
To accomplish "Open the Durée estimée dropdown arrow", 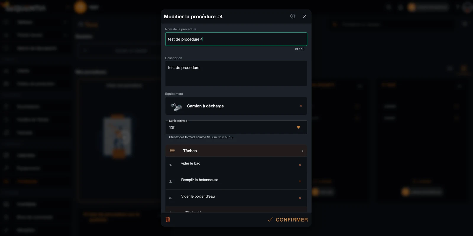I will pyautogui.click(x=298, y=127).
